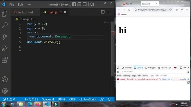Image resolution: width=191 pixels, height=107 pixels.
Task: Change the CRLF end of line setting
Action: click(73, 99)
